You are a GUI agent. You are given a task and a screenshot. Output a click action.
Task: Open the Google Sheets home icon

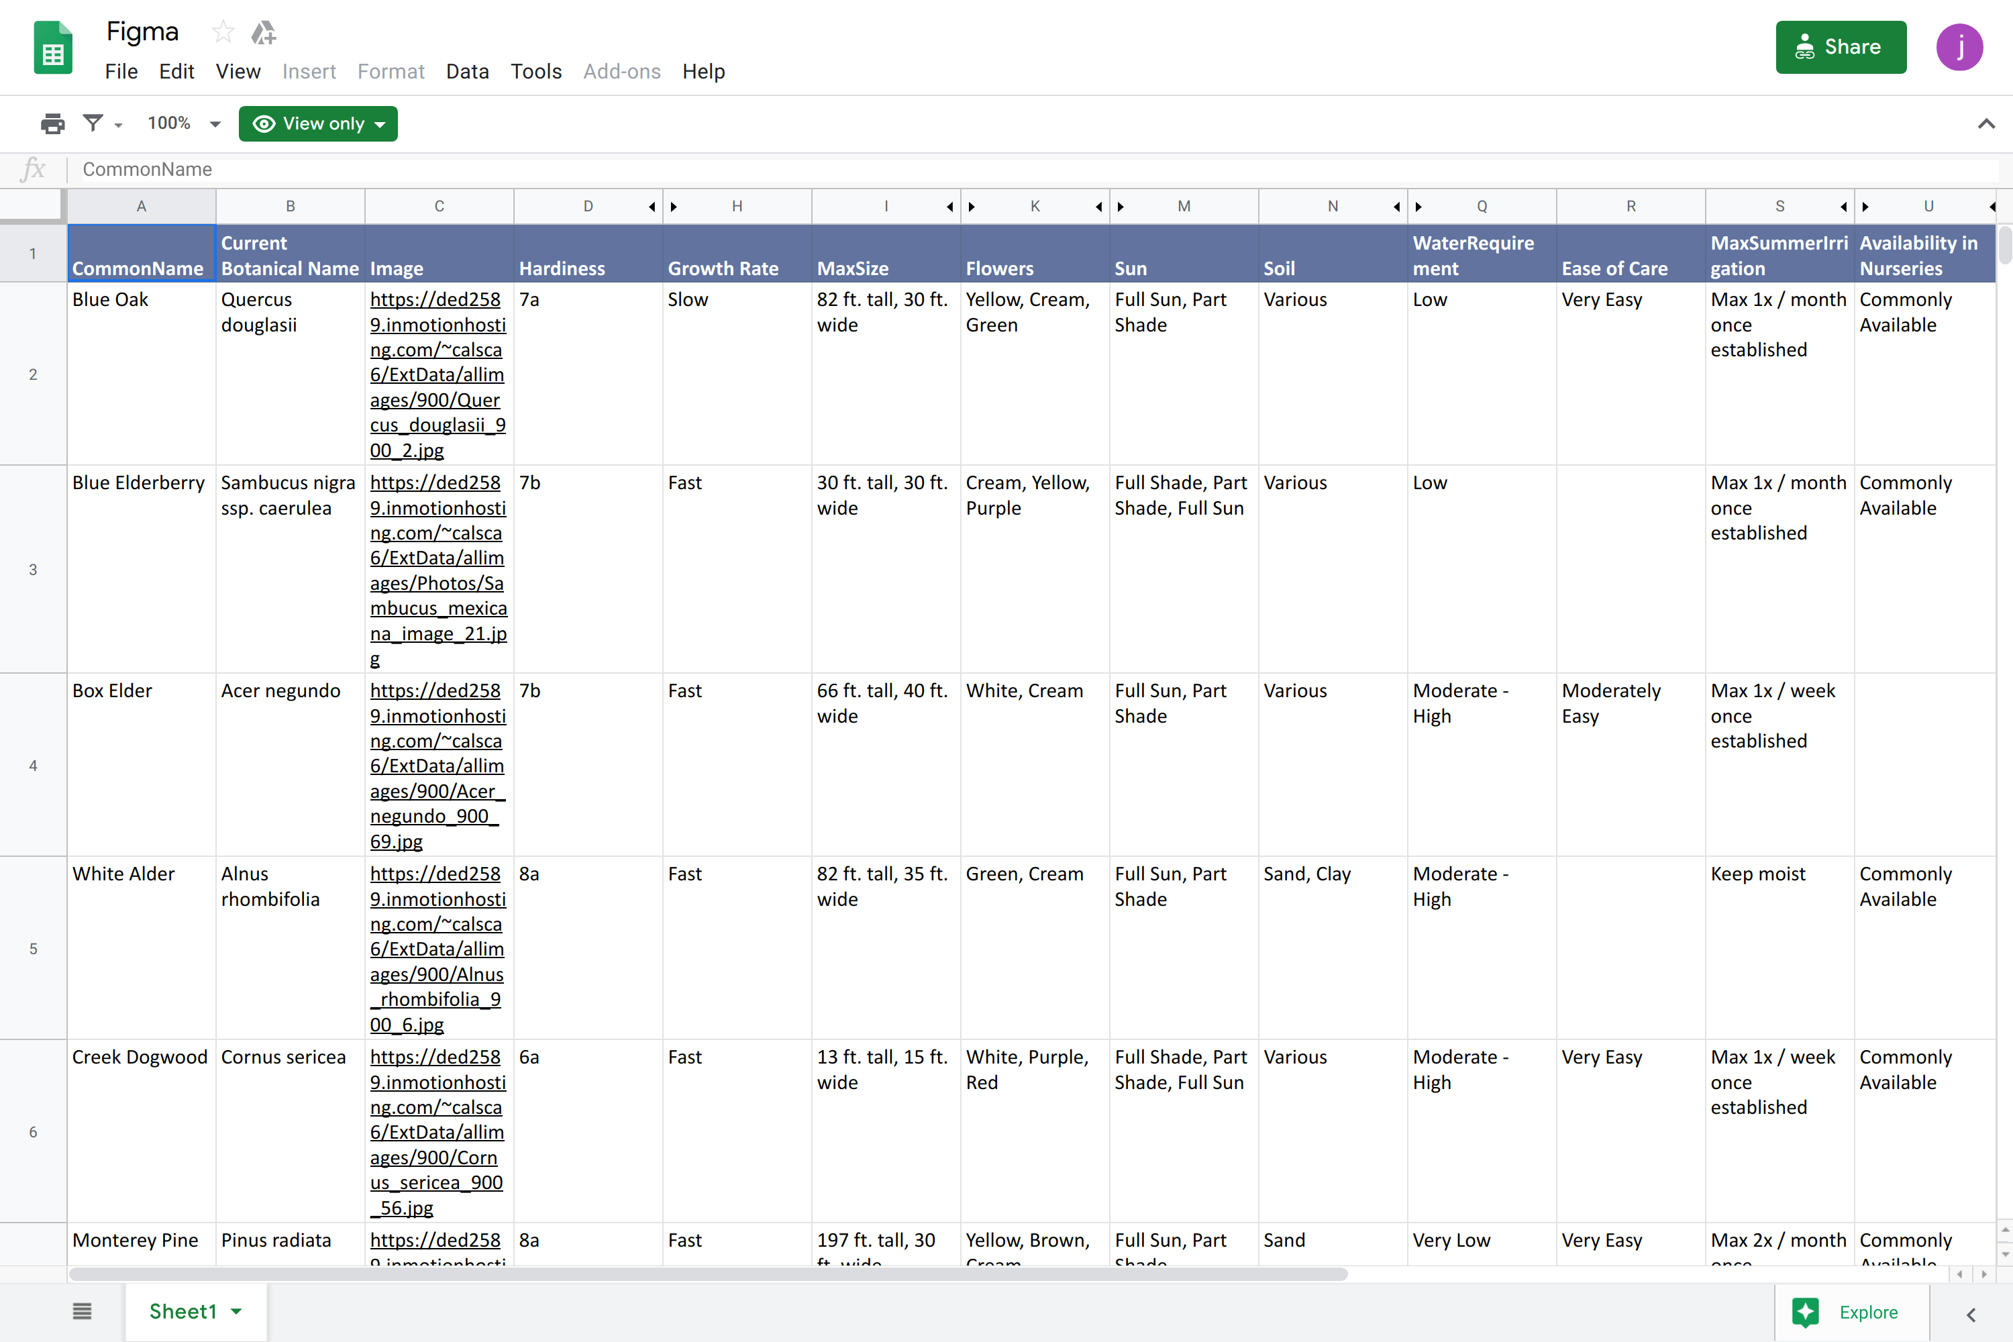coord(53,49)
